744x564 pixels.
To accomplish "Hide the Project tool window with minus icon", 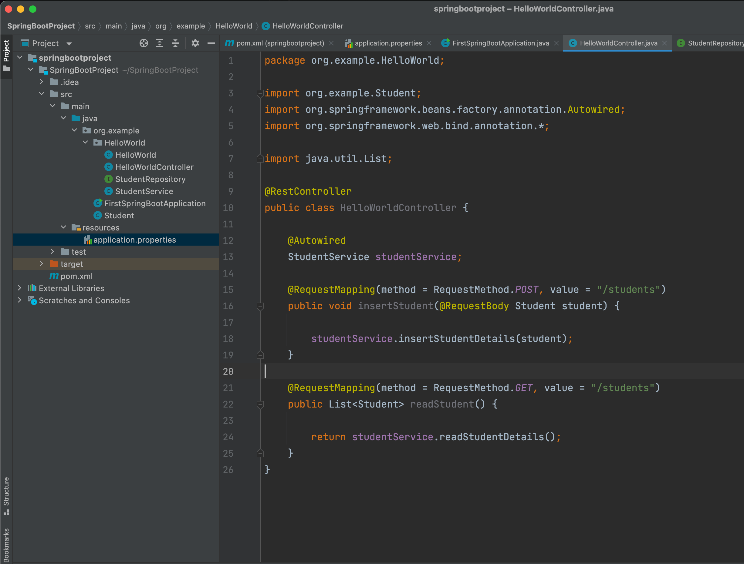I will (211, 43).
